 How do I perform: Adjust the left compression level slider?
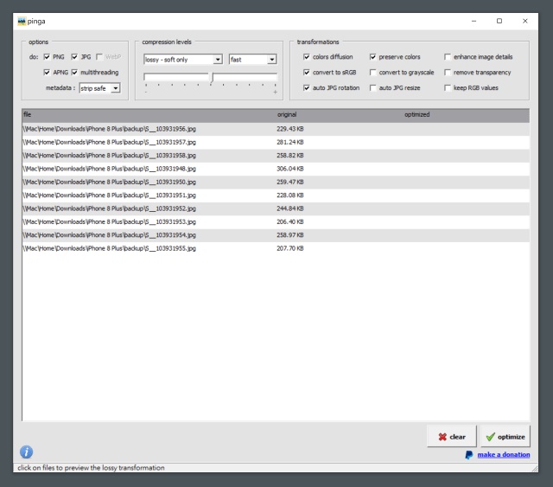[176, 79]
